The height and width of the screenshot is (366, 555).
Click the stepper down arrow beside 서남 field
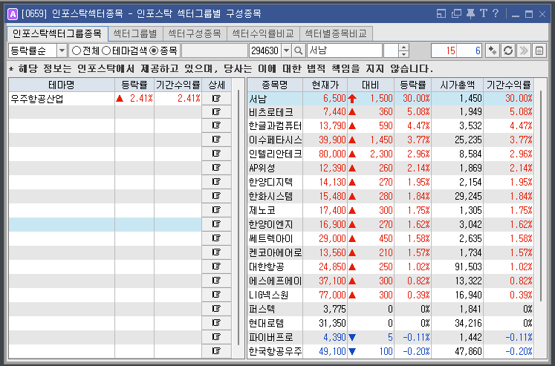403,54
